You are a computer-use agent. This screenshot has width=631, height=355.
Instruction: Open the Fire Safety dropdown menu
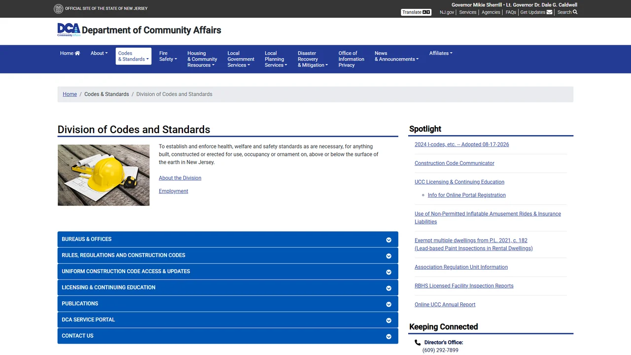(x=168, y=56)
